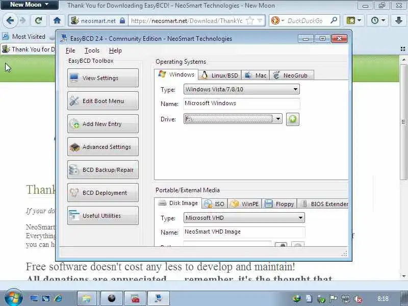The height and width of the screenshot is (306, 408).
Task: Click the Microsoft Windows name field
Action: pyautogui.click(x=241, y=104)
